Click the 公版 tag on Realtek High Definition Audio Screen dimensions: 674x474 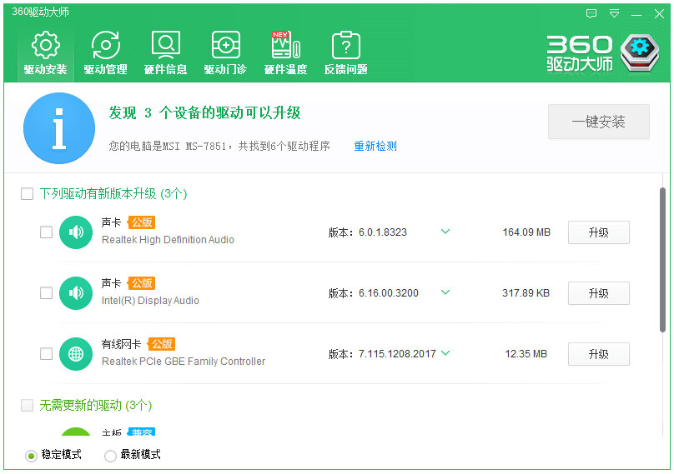point(142,222)
